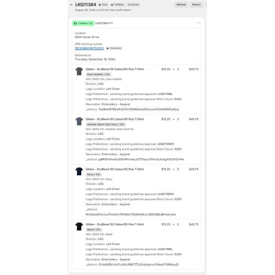
Task: Click the Archived status badge
Action: [x=133, y=4]
